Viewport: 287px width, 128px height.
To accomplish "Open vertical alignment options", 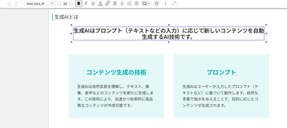I will point(122,3).
